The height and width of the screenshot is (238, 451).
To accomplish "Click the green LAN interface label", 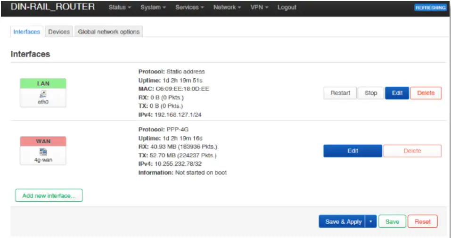I will [43, 83].
